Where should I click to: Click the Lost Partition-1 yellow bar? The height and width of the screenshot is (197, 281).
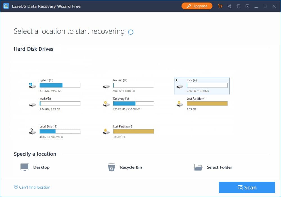(207, 104)
